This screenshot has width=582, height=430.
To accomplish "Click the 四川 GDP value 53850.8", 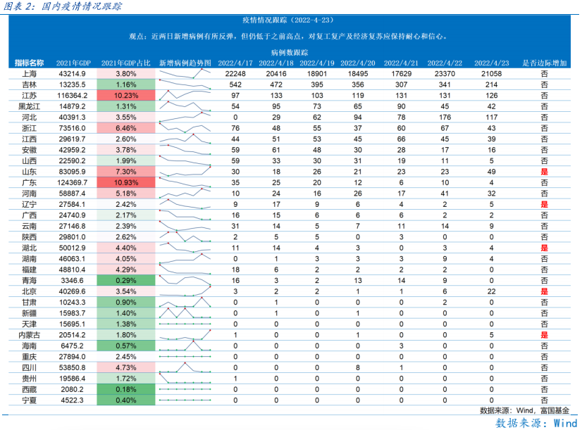I will 72,368.
